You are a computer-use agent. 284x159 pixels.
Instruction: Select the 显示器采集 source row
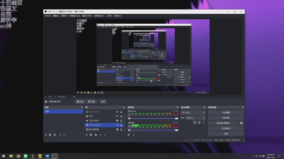pos(104,129)
